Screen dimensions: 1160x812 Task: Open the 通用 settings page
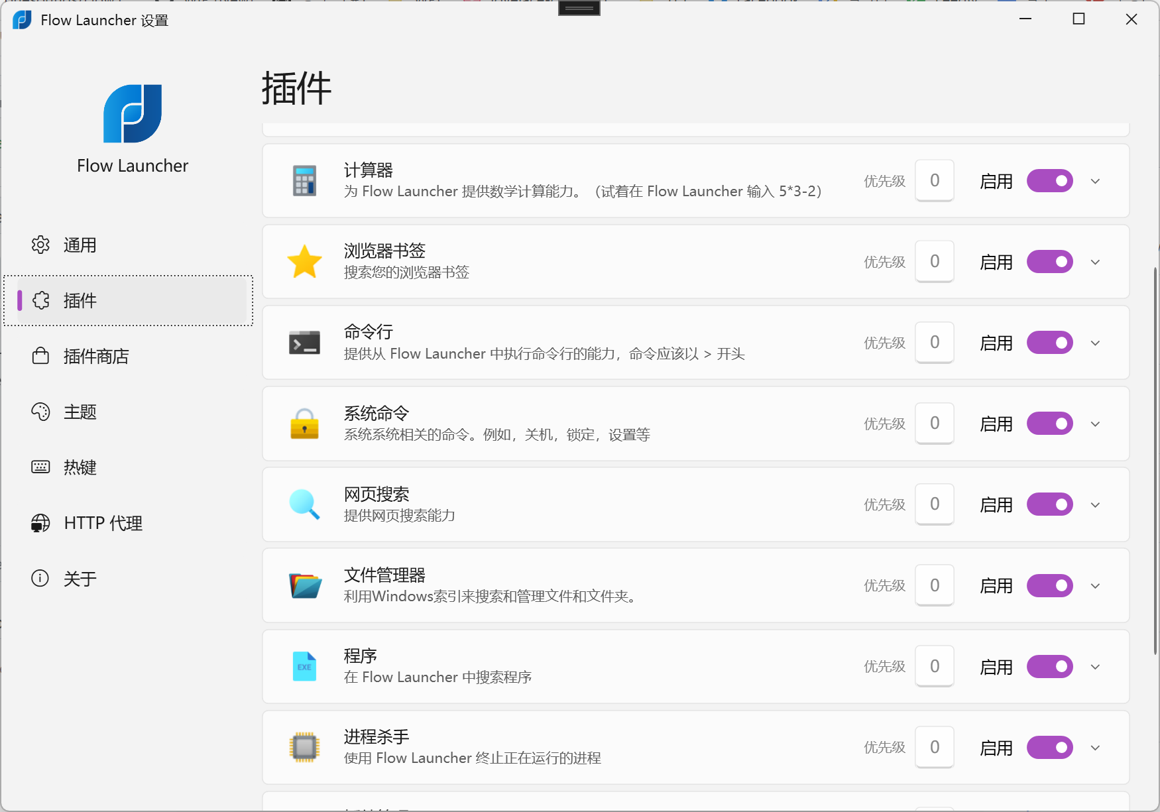[x=131, y=245]
